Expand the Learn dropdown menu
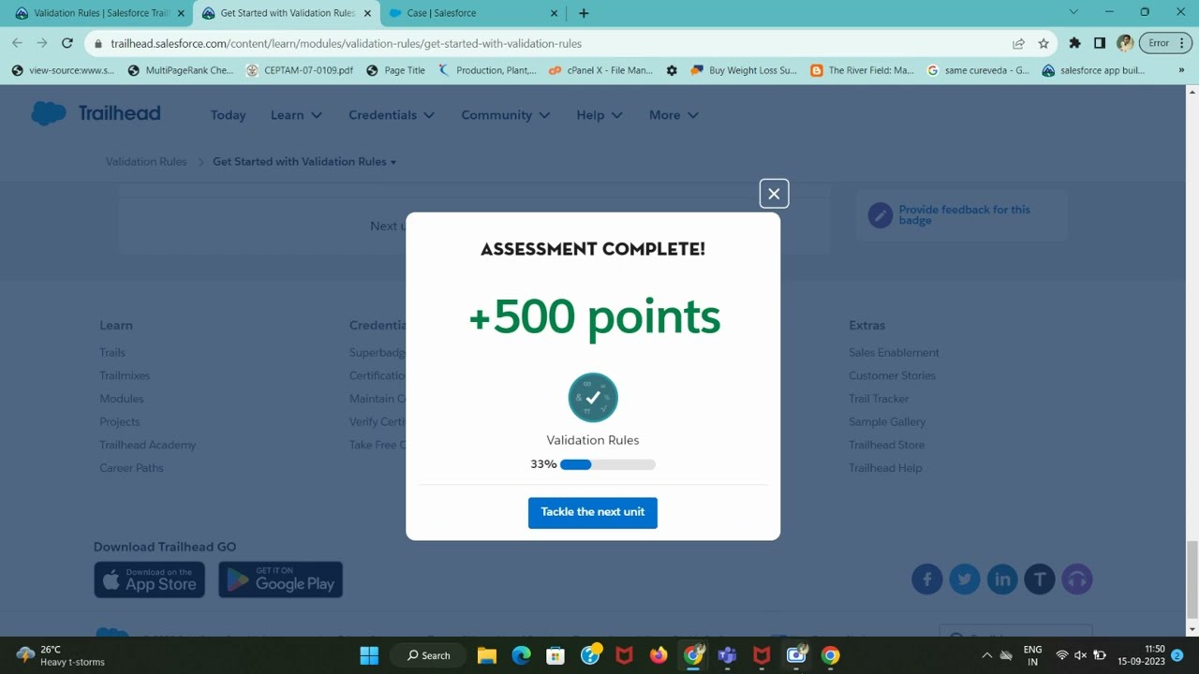 point(296,115)
